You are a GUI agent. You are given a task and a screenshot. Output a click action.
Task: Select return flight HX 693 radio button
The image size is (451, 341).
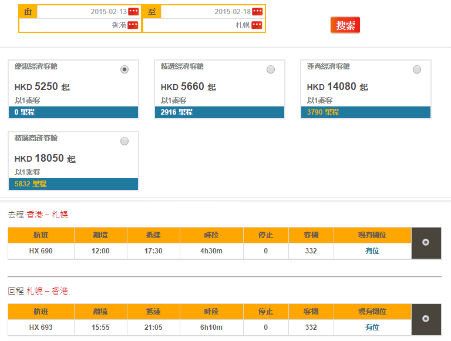click(426, 319)
